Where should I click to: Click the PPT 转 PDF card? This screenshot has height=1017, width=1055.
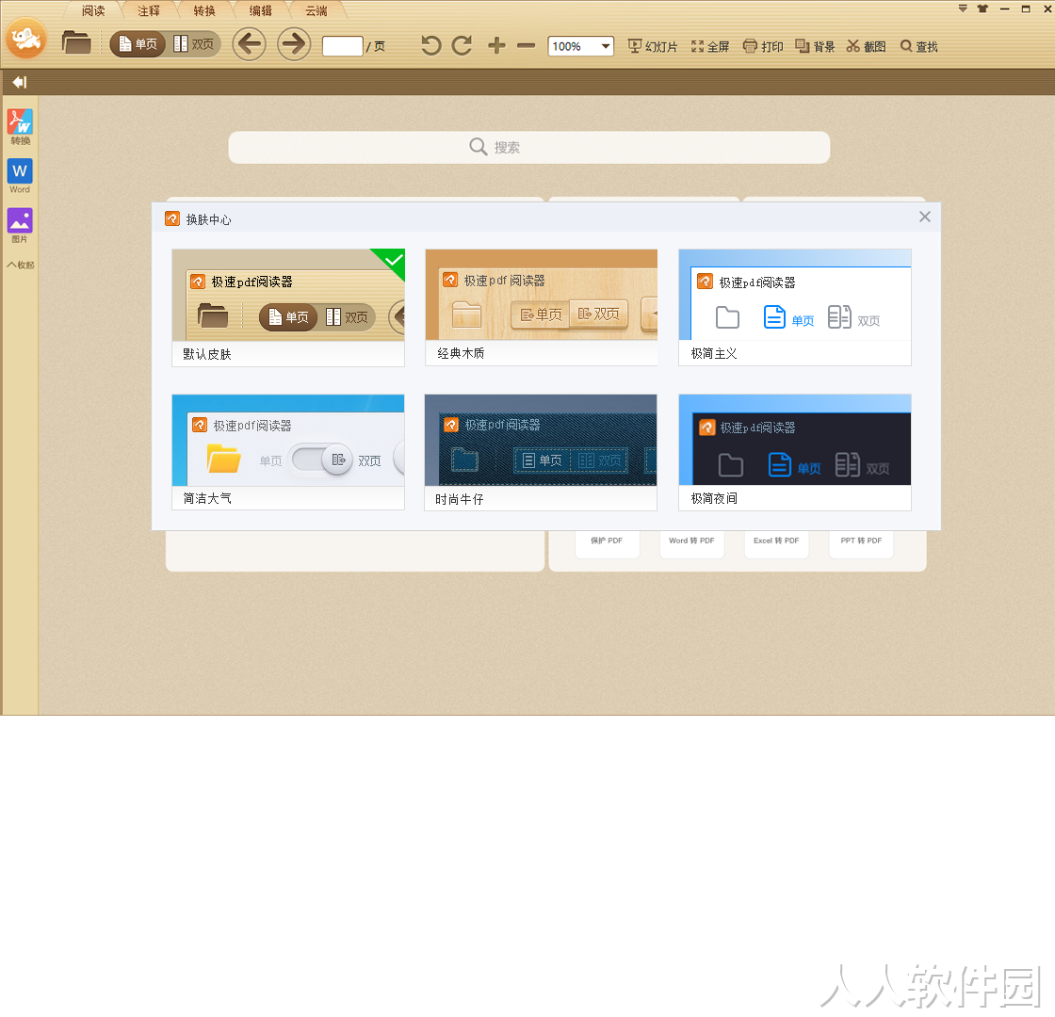click(861, 543)
